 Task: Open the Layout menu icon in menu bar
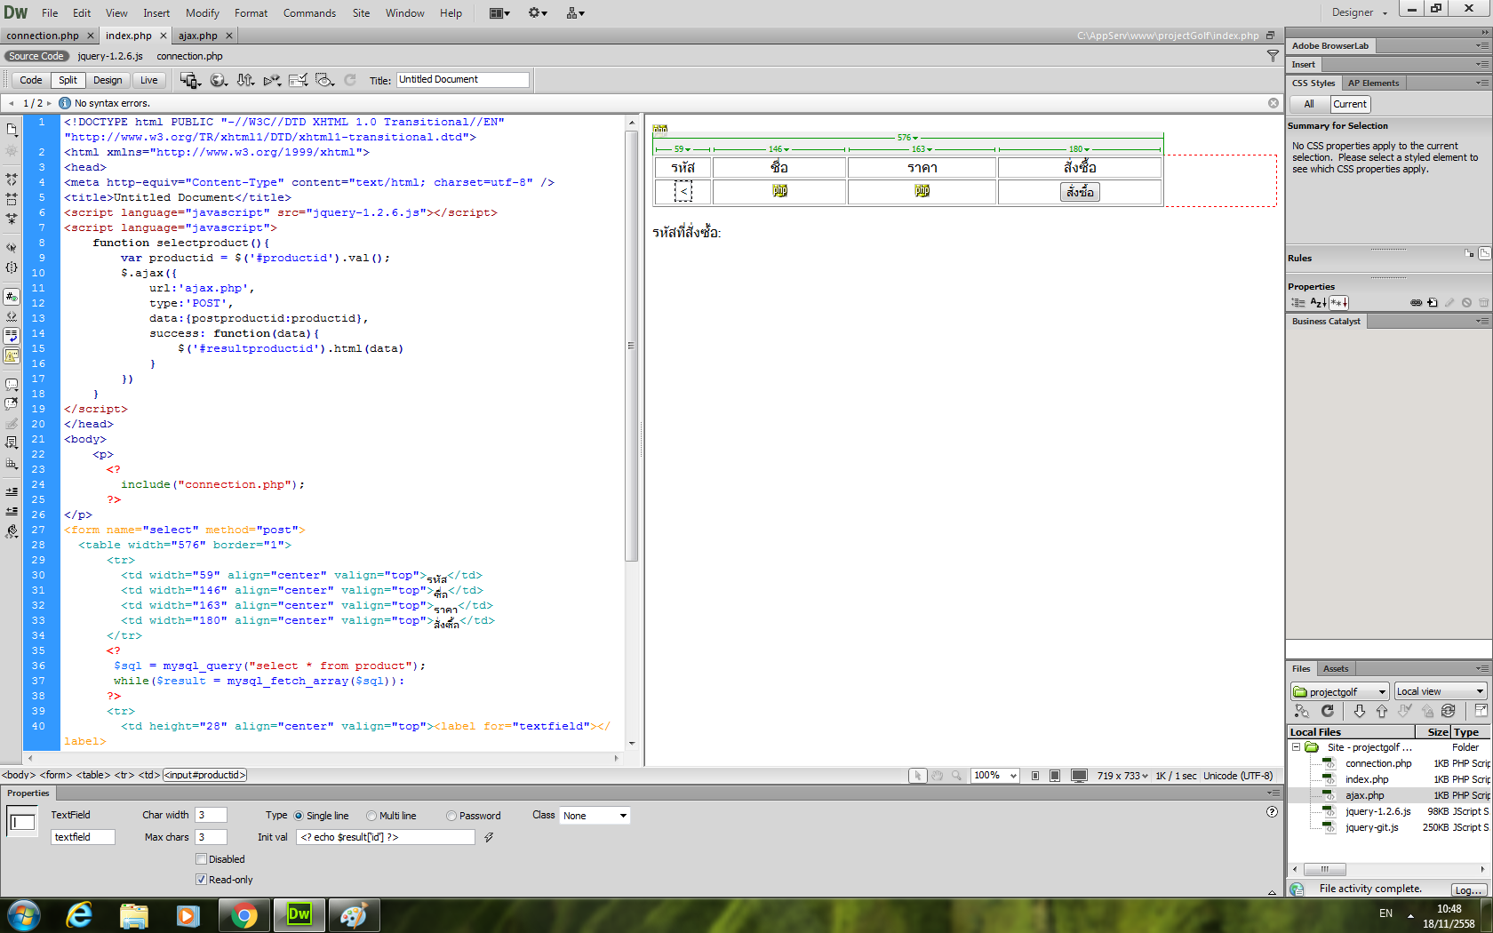(499, 13)
